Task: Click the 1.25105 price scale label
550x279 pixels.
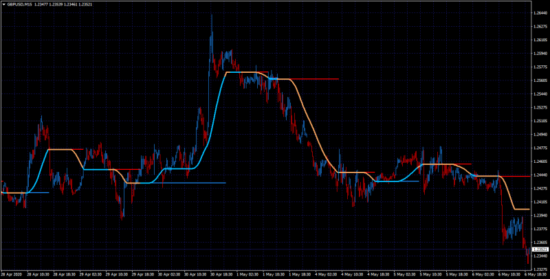Action: tap(540, 121)
